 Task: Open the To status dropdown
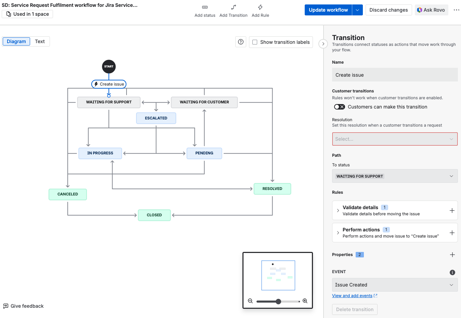[395, 176]
